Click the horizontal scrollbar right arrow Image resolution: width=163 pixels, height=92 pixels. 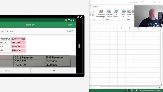coord(159,87)
